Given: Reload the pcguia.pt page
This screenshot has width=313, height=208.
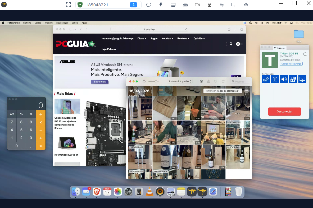Looking at the screenshot, I should [186, 29].
